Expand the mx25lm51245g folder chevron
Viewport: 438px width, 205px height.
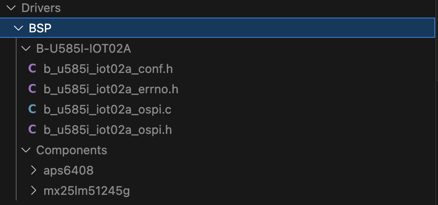tap(33, 191)
